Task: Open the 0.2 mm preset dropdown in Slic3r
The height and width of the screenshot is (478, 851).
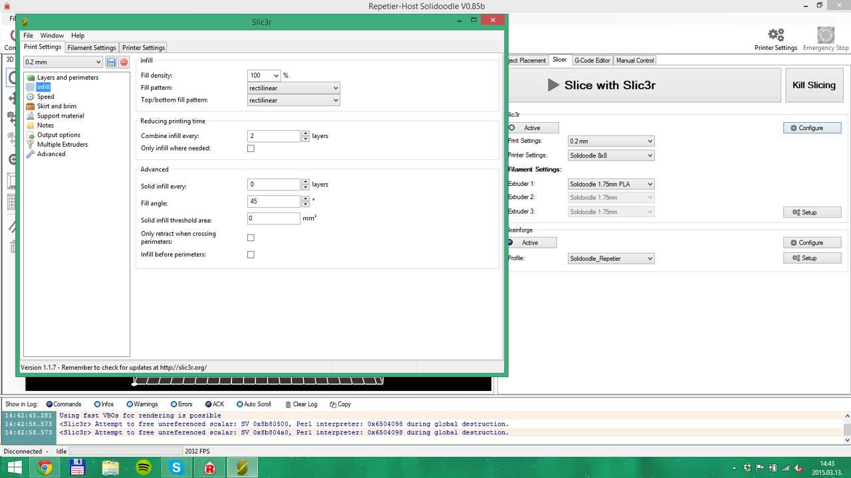Action: [x=63, y=62]
